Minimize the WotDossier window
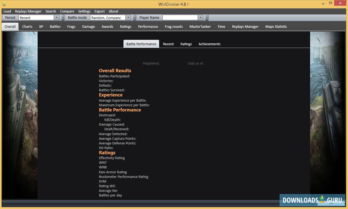Image resolution: width=348 pixels, height=209 pixels. point(322,3)
